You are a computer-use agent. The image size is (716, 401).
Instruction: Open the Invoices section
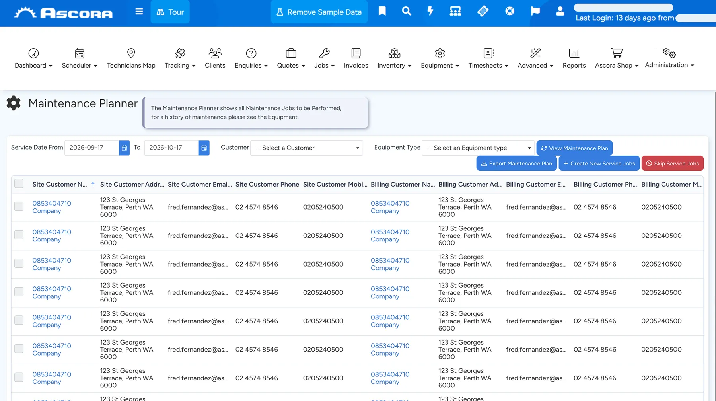356,58
